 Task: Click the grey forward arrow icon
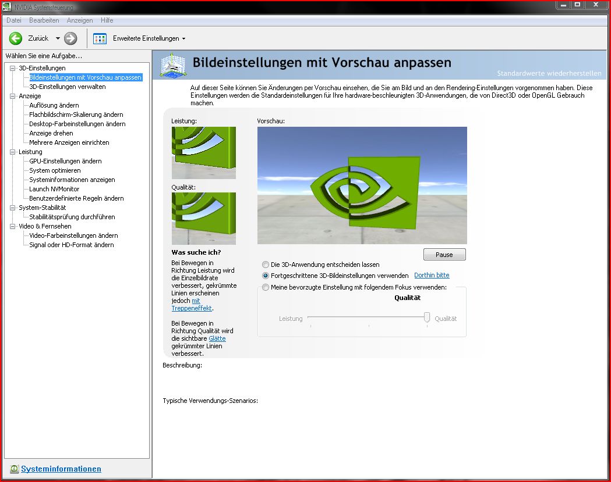pos(70,38)
